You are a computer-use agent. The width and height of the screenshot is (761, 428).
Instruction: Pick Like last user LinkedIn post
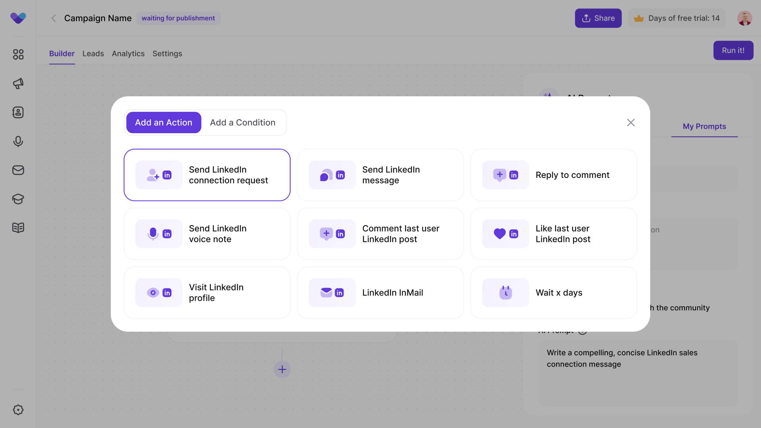click(553, 234)
